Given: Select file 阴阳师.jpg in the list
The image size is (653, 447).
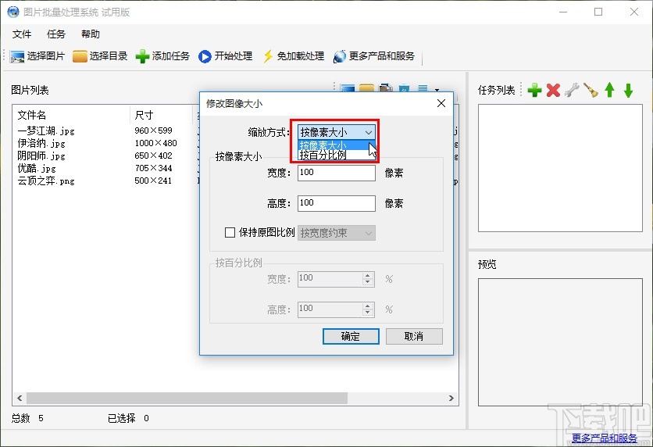Looking at the screenshot, I should point(41,156).
